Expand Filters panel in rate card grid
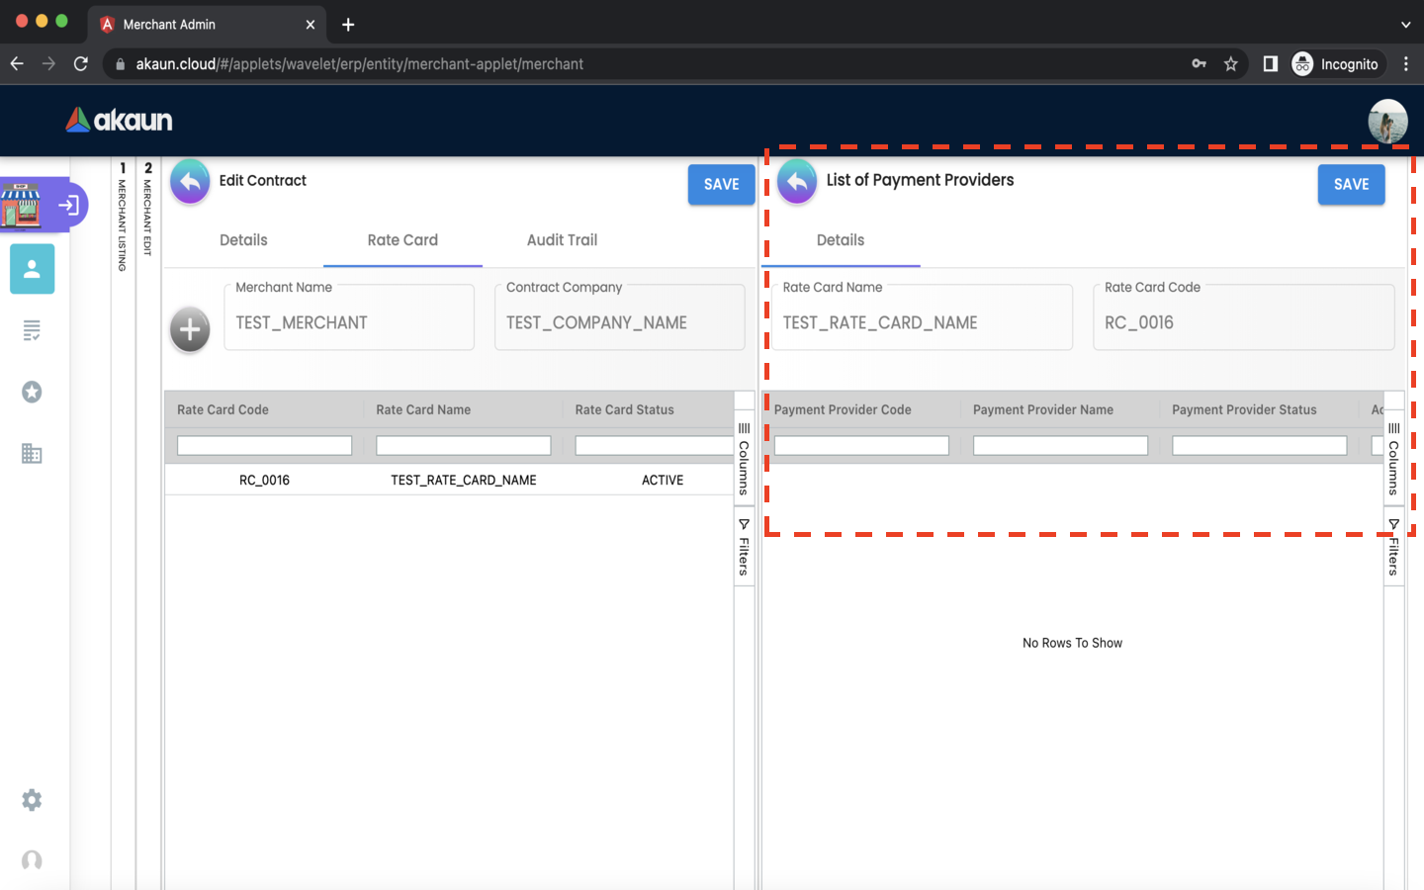 [744, 547]
